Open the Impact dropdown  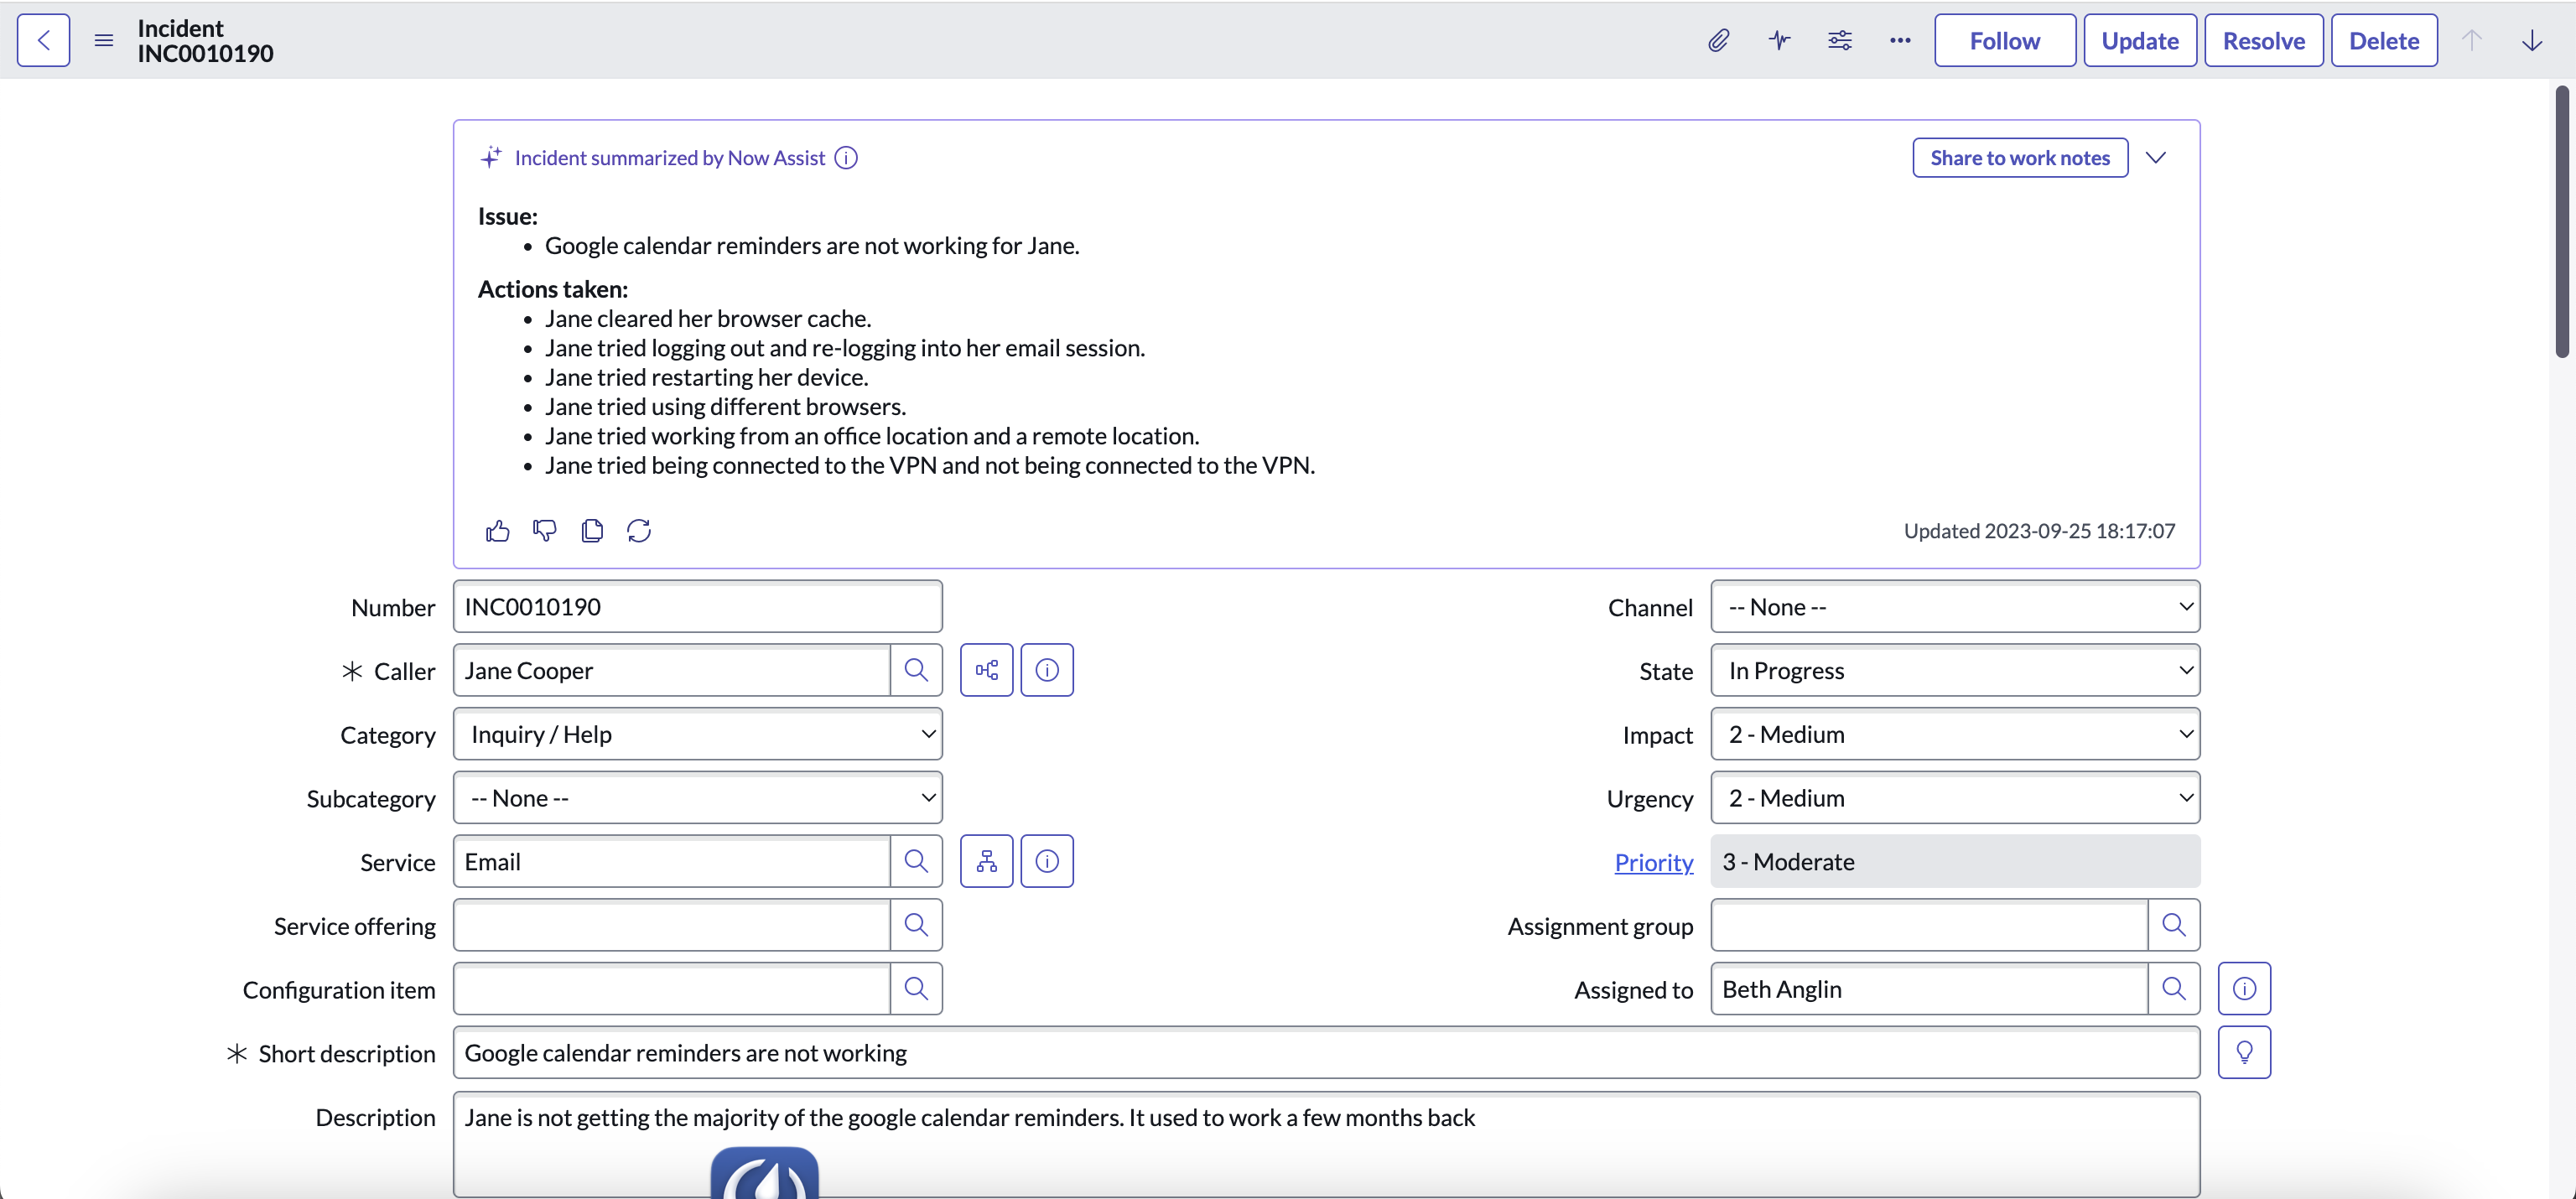(x=1955, y=734)
